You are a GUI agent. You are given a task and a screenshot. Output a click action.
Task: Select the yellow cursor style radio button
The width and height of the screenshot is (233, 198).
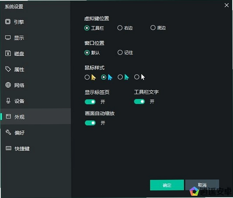click(87, 77)
